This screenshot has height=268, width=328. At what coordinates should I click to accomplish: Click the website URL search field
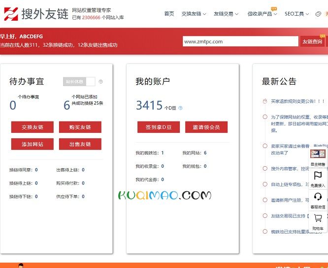pos(240,42)
